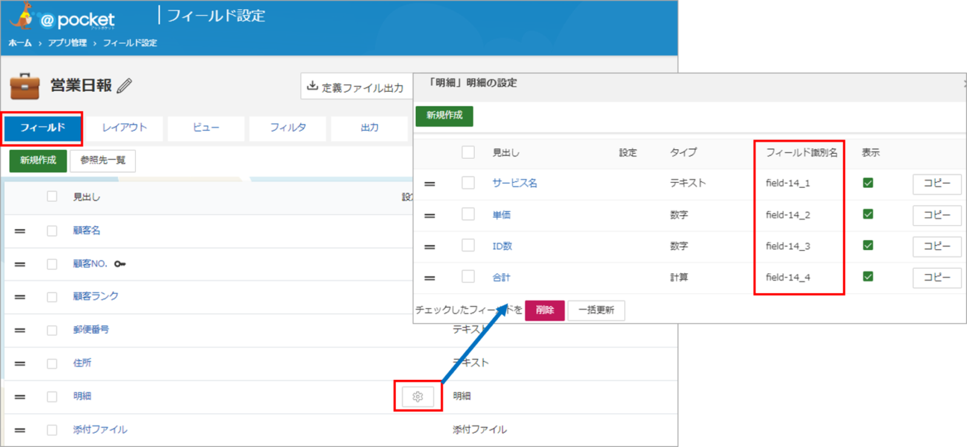Click コピー button for 合計 row
Image resolution: width=967 pixels, height=447 pixels.
[937, 278]
